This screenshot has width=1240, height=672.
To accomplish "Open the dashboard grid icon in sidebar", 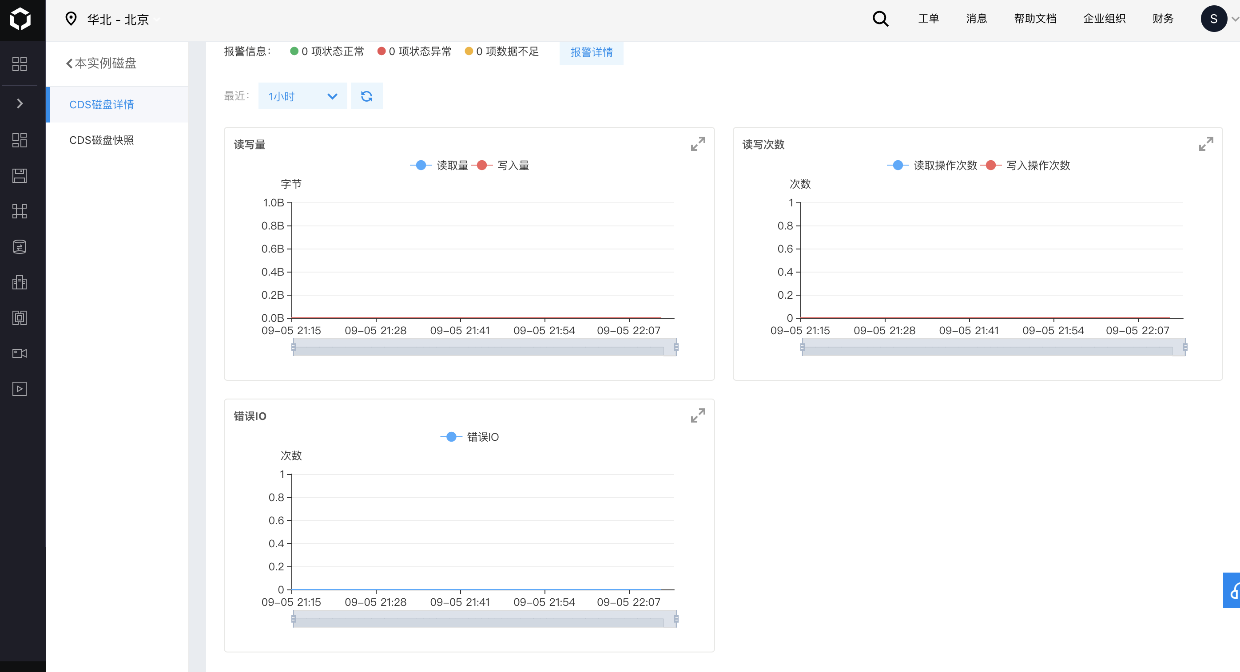I will [19, 63].
